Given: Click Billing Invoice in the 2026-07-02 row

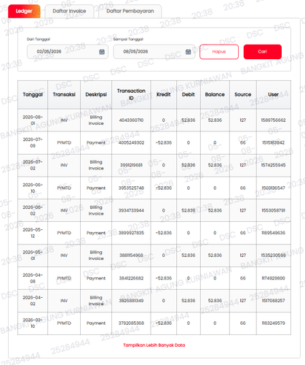Looking at the screenshot, I should pyautogui.click(x=96, y=165).
